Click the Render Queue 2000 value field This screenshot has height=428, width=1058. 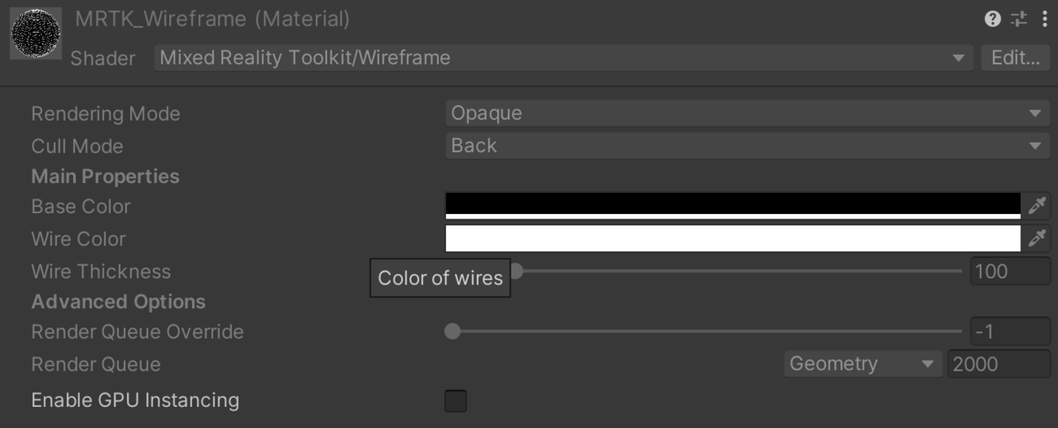[999, 364]
